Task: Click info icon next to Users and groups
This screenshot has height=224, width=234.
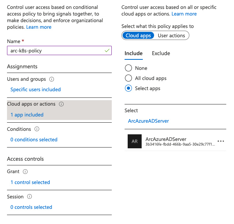Action: point(52,79)
